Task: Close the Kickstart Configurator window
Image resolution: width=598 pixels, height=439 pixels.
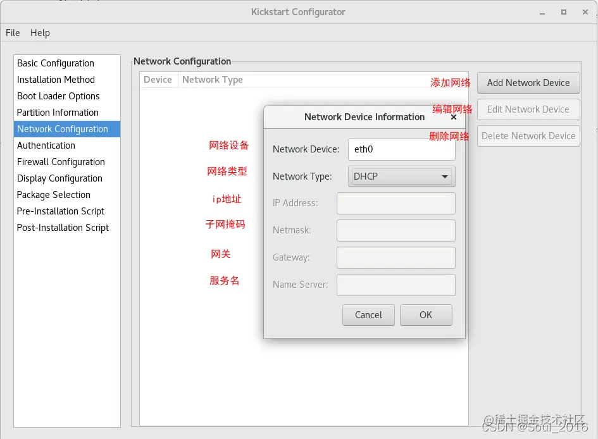Action: coord(585,12)
